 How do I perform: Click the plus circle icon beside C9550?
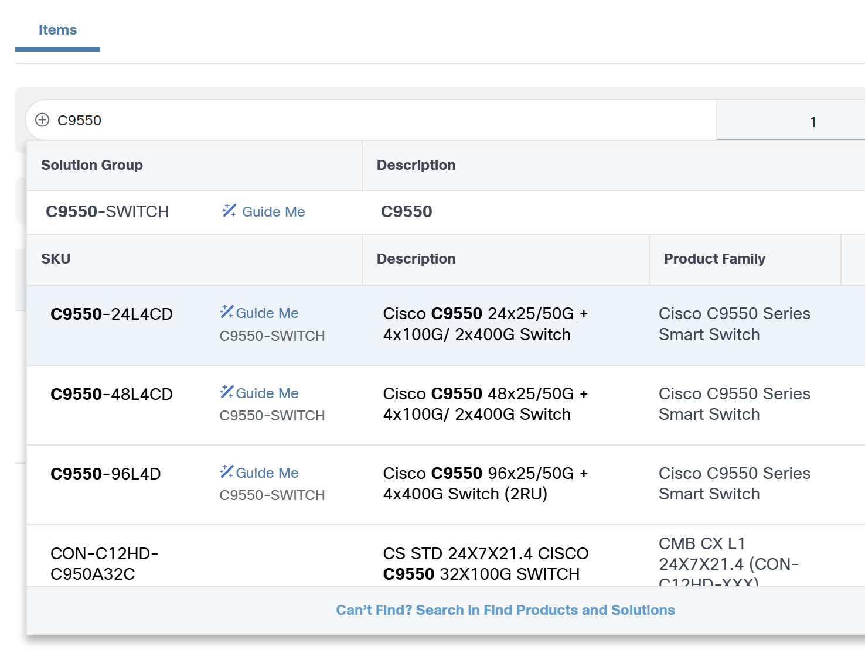[x=42, y=120]
